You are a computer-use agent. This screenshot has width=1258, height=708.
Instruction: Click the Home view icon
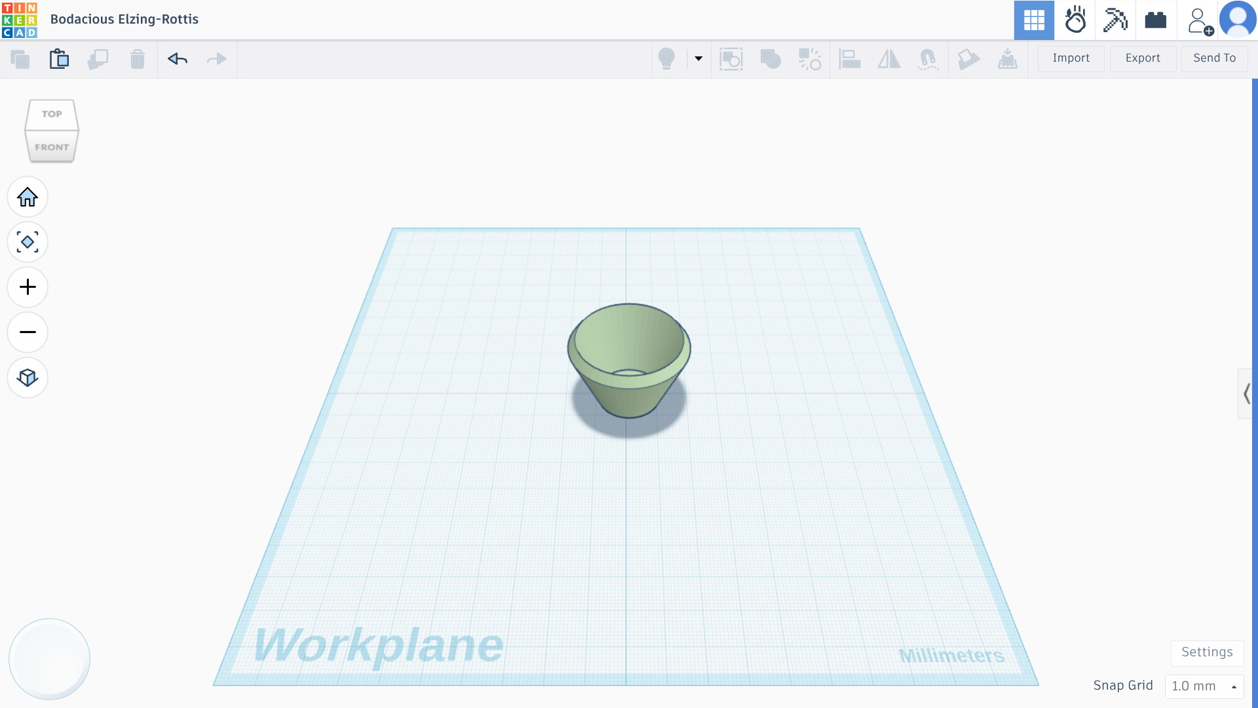pyautogui.click(x=28, y=197)
